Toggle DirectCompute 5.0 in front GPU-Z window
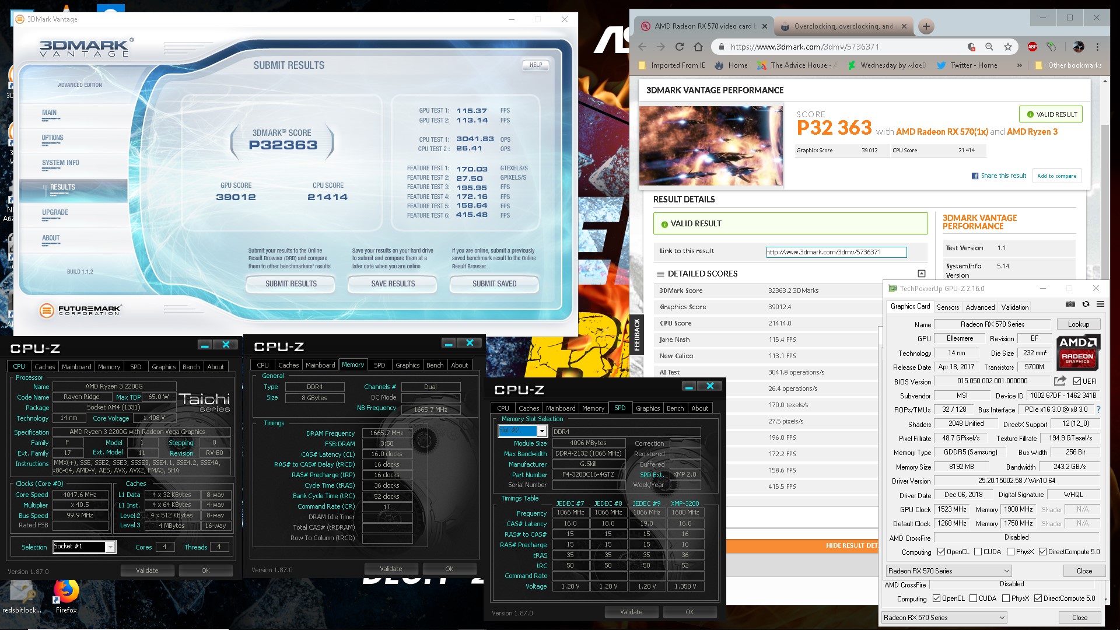The image size is (1120, 630). pyautogui.click(x=1042, y=552)
